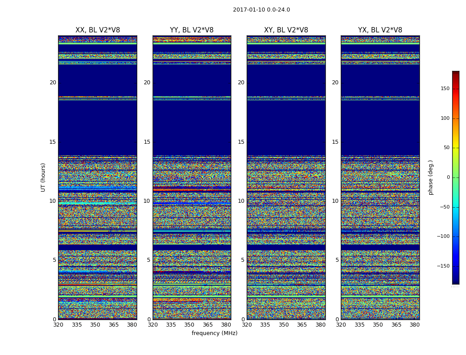Click the "15" y-tick of the XY panel
Screen dimensions: 466x355
(x=241, y=142)
